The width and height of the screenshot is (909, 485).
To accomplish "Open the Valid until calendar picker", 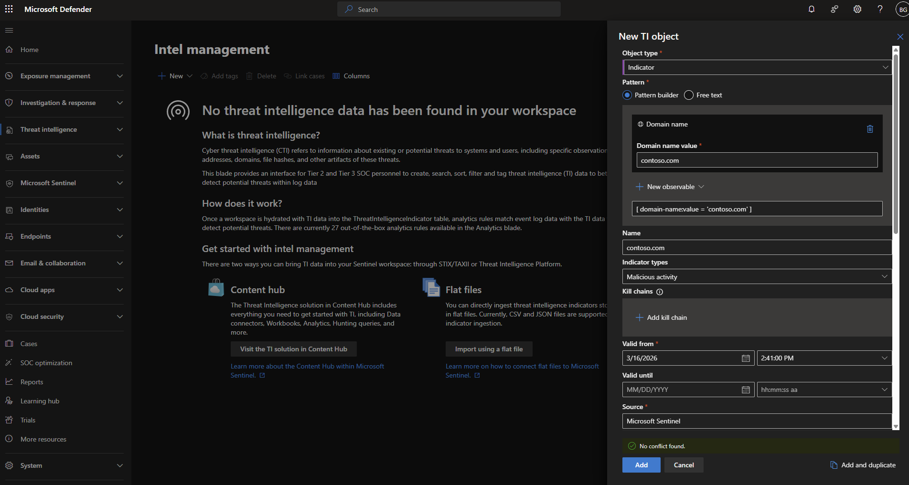I will (745, 390).
